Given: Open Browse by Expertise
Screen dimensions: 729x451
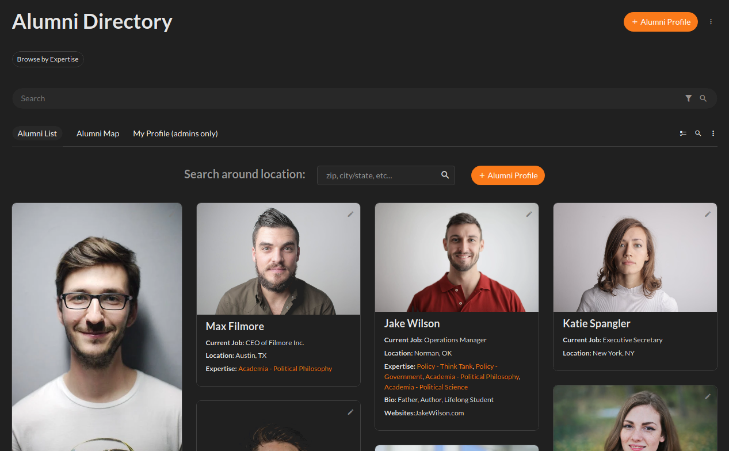Looking at the screenshot, I should click(x=48, y=59).
